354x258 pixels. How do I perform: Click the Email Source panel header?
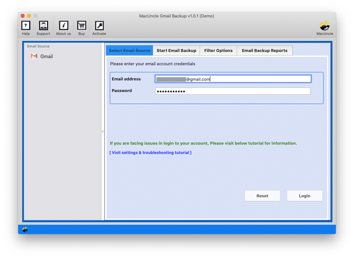click(x=37, y=46)
